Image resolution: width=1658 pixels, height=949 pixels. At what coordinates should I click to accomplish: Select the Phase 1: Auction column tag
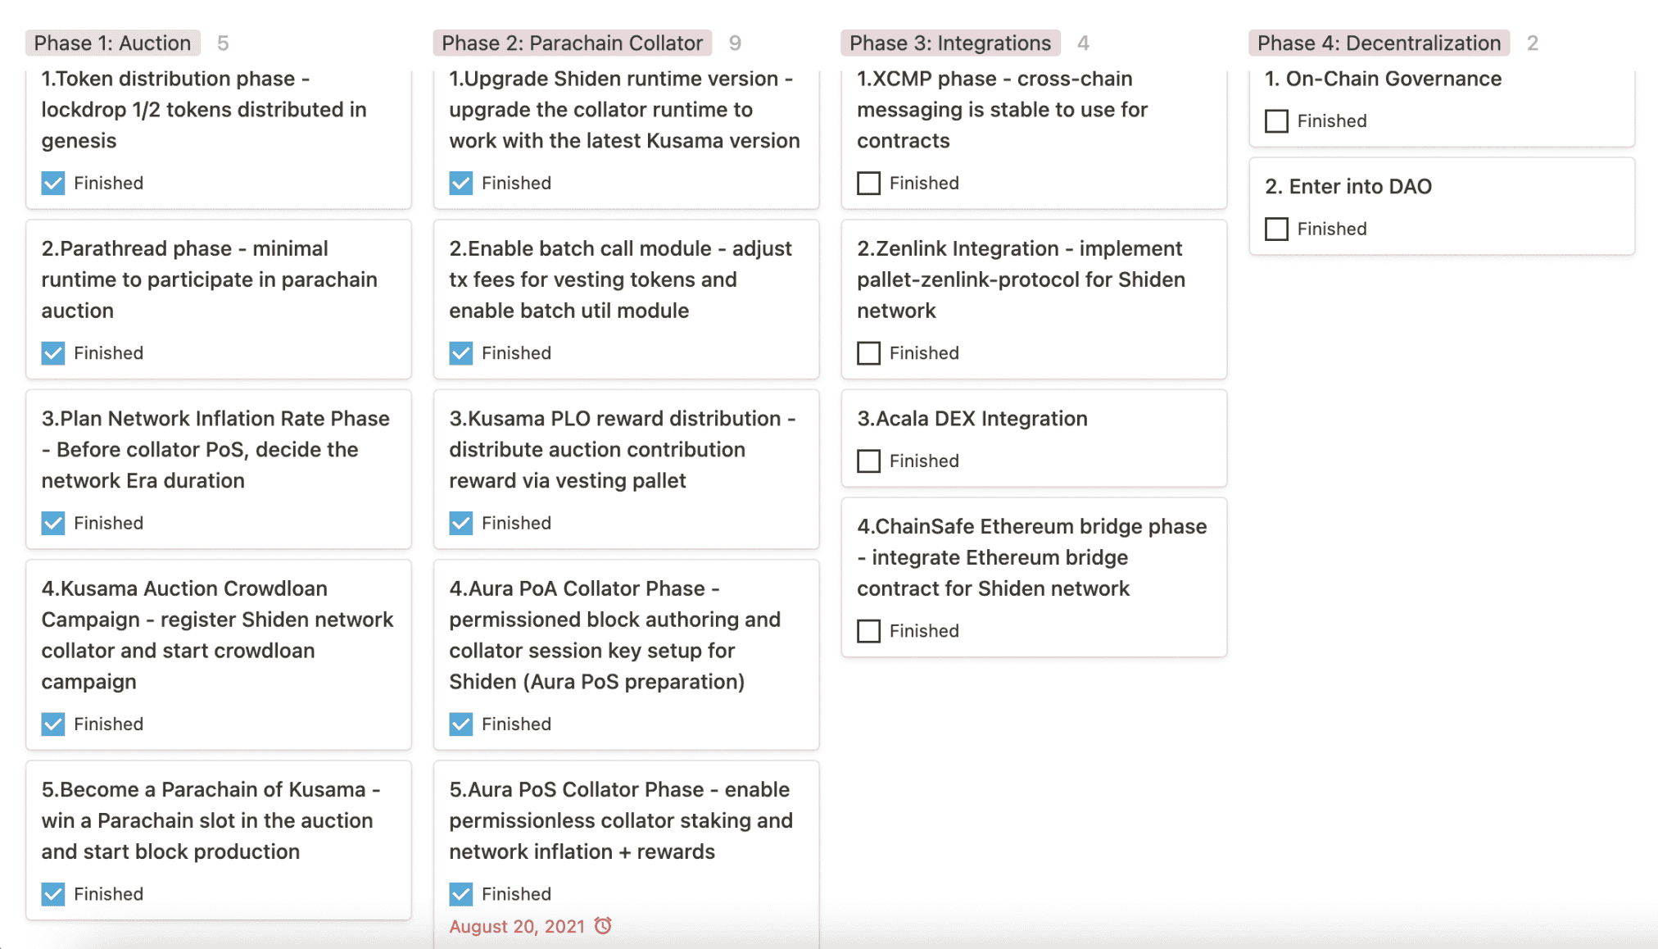112,43
